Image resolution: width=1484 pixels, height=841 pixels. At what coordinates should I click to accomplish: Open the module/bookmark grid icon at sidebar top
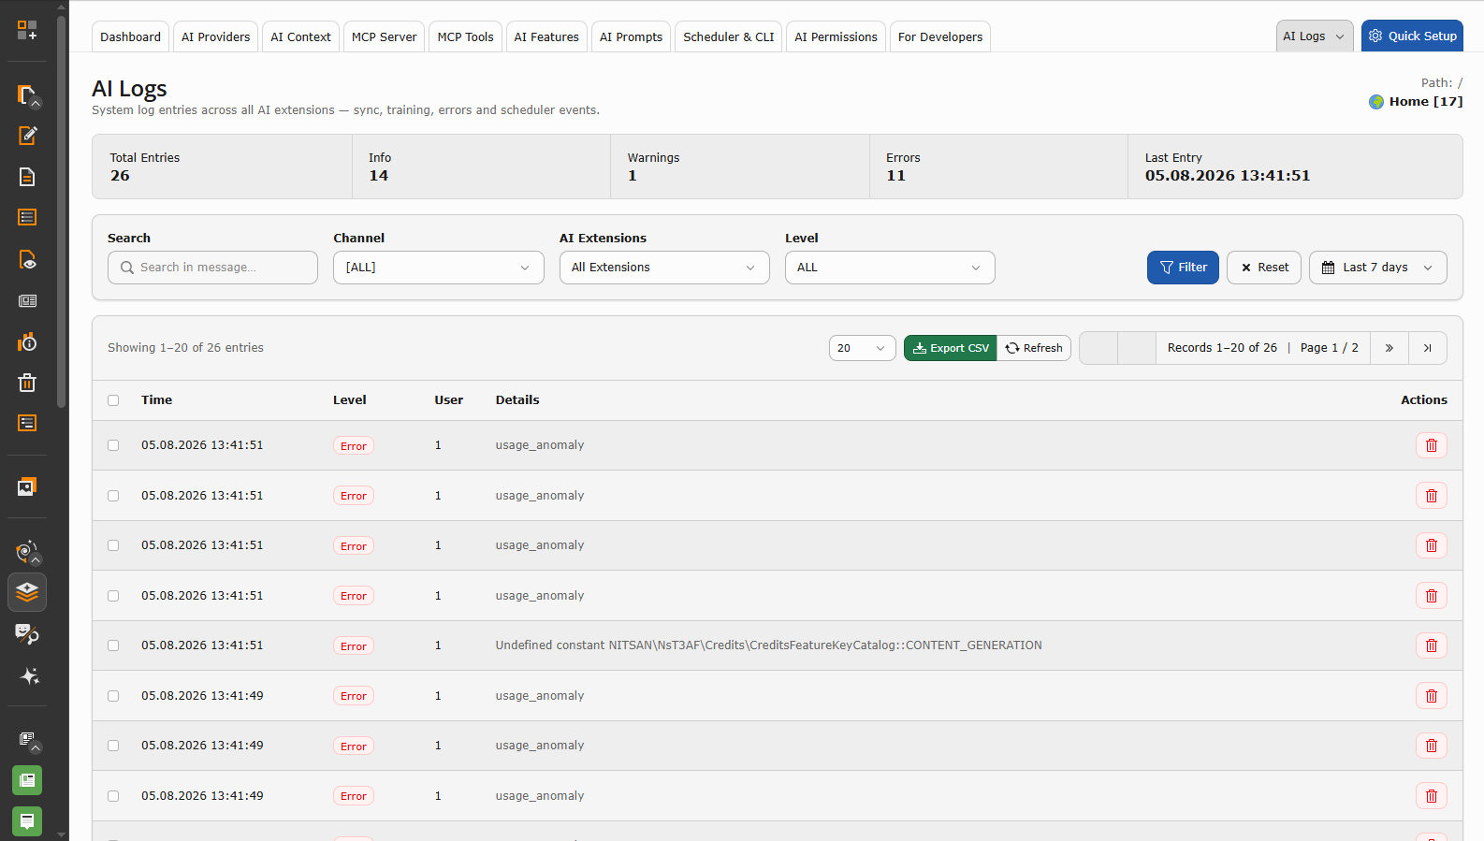tap(27, 30)
